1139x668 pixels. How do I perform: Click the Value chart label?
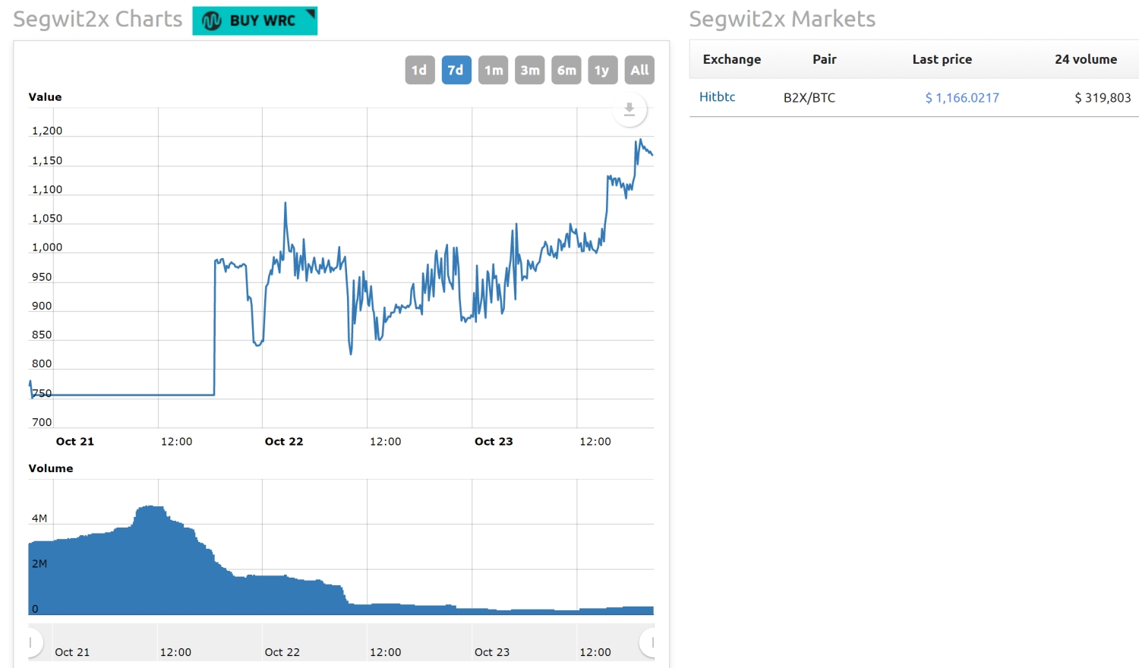point(45,96)
